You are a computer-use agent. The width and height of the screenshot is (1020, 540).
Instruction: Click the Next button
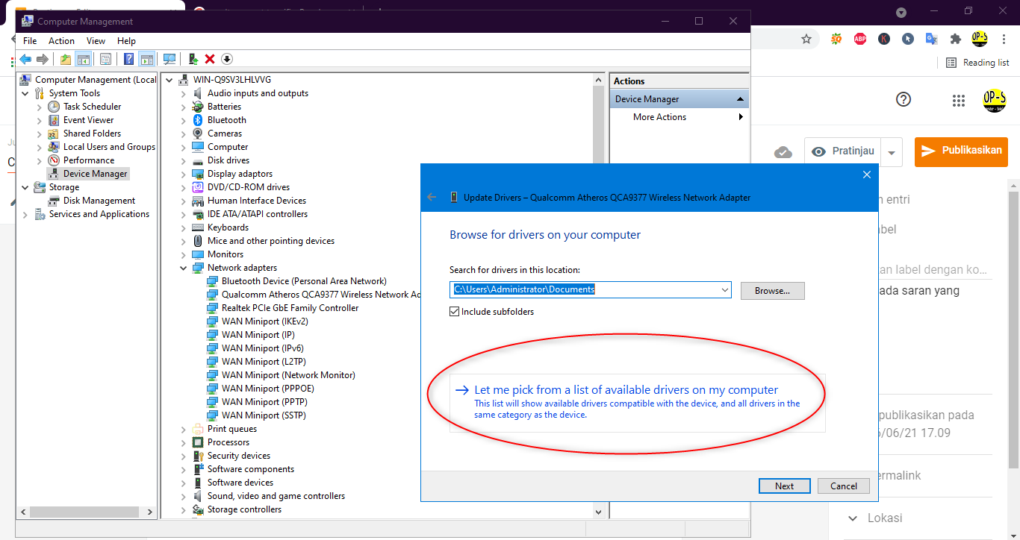(784, 486)
